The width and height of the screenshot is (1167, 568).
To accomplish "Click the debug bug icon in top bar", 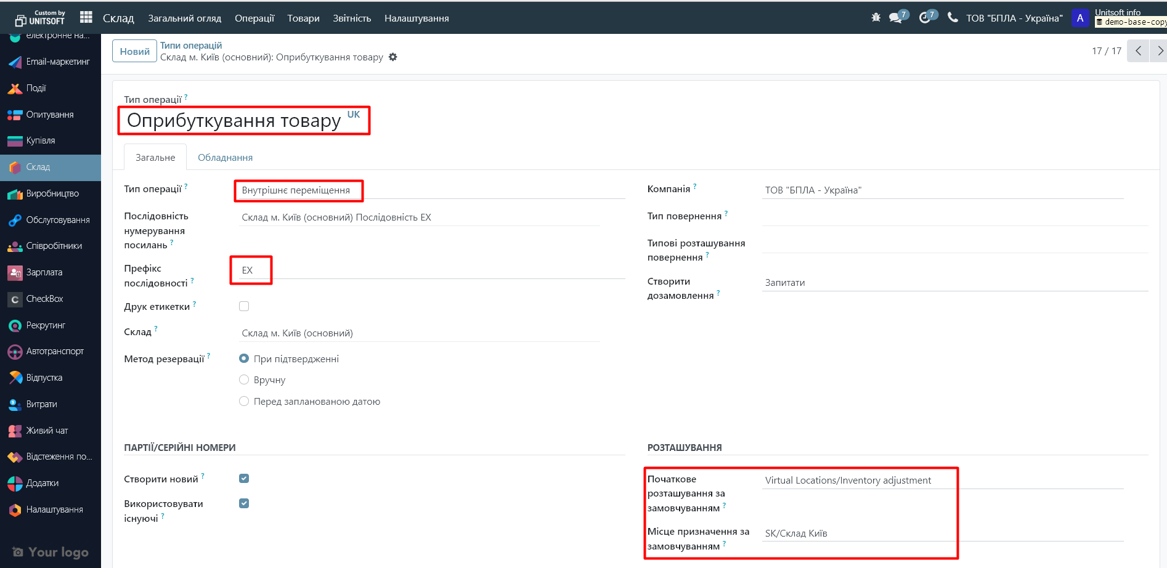I will point(876,18).
